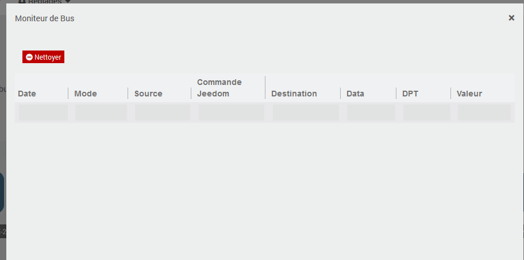Focus the Mode filter field

[101, 112]
